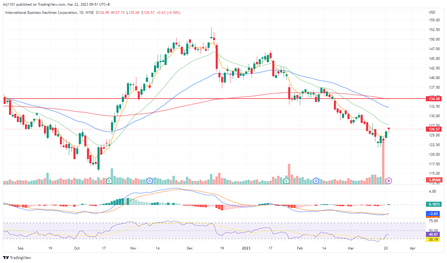Click the TradingView logo at bottom left
The width and height of the screenshot is (447, 263).
[17, 258]
